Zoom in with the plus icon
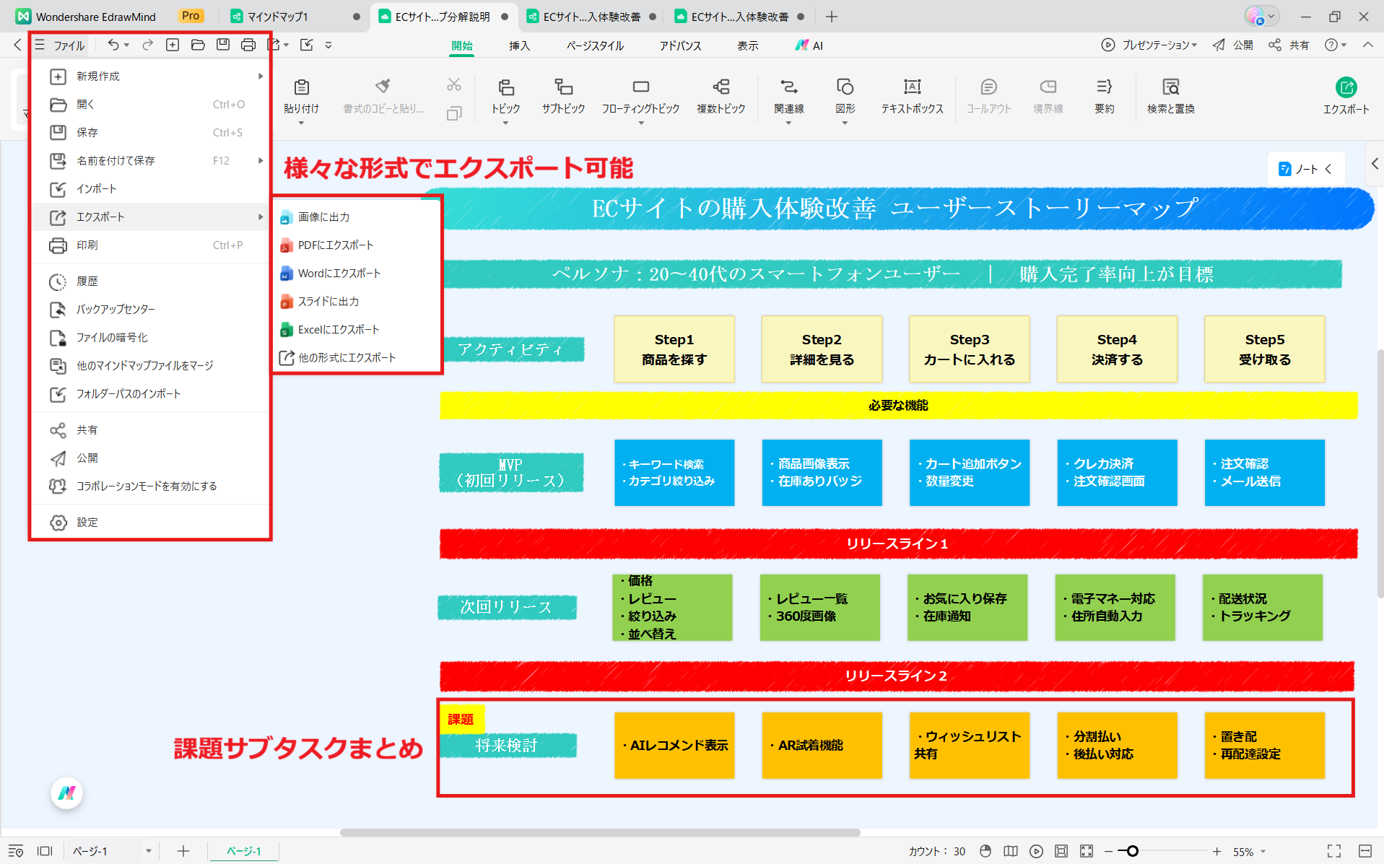Image resolution: width=1384 pixels, height=864 pixels. pos(1217,851)
